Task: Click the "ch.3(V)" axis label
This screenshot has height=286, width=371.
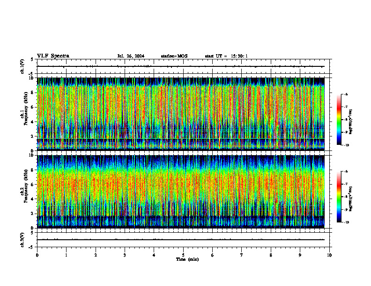Action: (22, 240)
